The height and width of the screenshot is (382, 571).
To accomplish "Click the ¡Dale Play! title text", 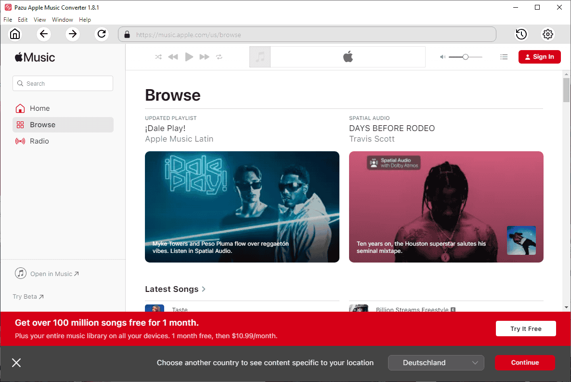I will pos(165,128).
